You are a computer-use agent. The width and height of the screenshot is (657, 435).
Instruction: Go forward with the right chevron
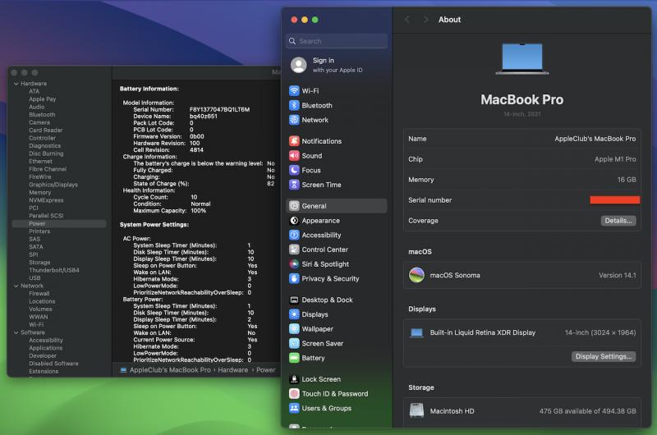425,20
